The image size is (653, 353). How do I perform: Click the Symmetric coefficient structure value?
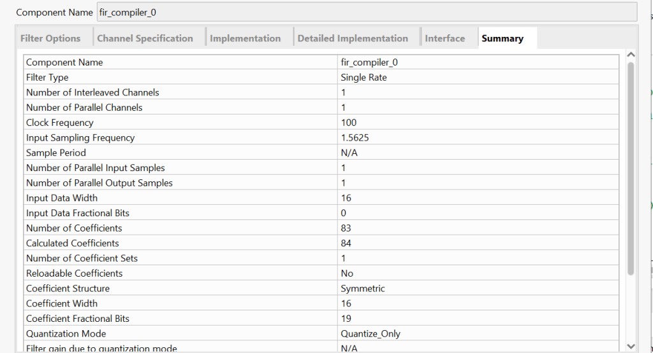363,289
